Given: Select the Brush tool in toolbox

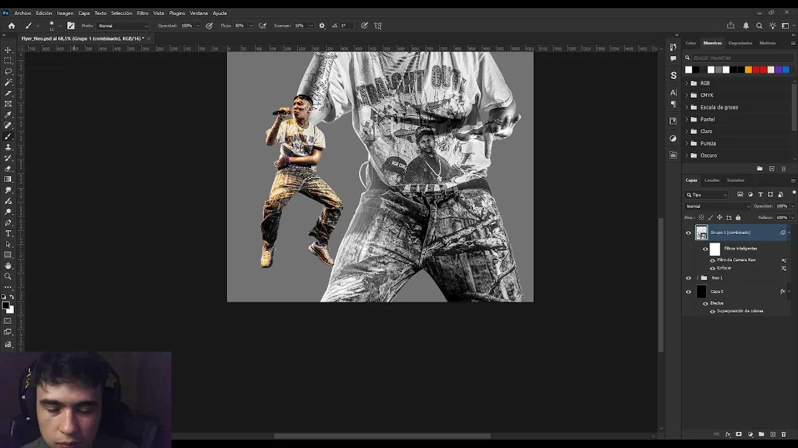Looking at the screenshot, I should pos(8,136).
